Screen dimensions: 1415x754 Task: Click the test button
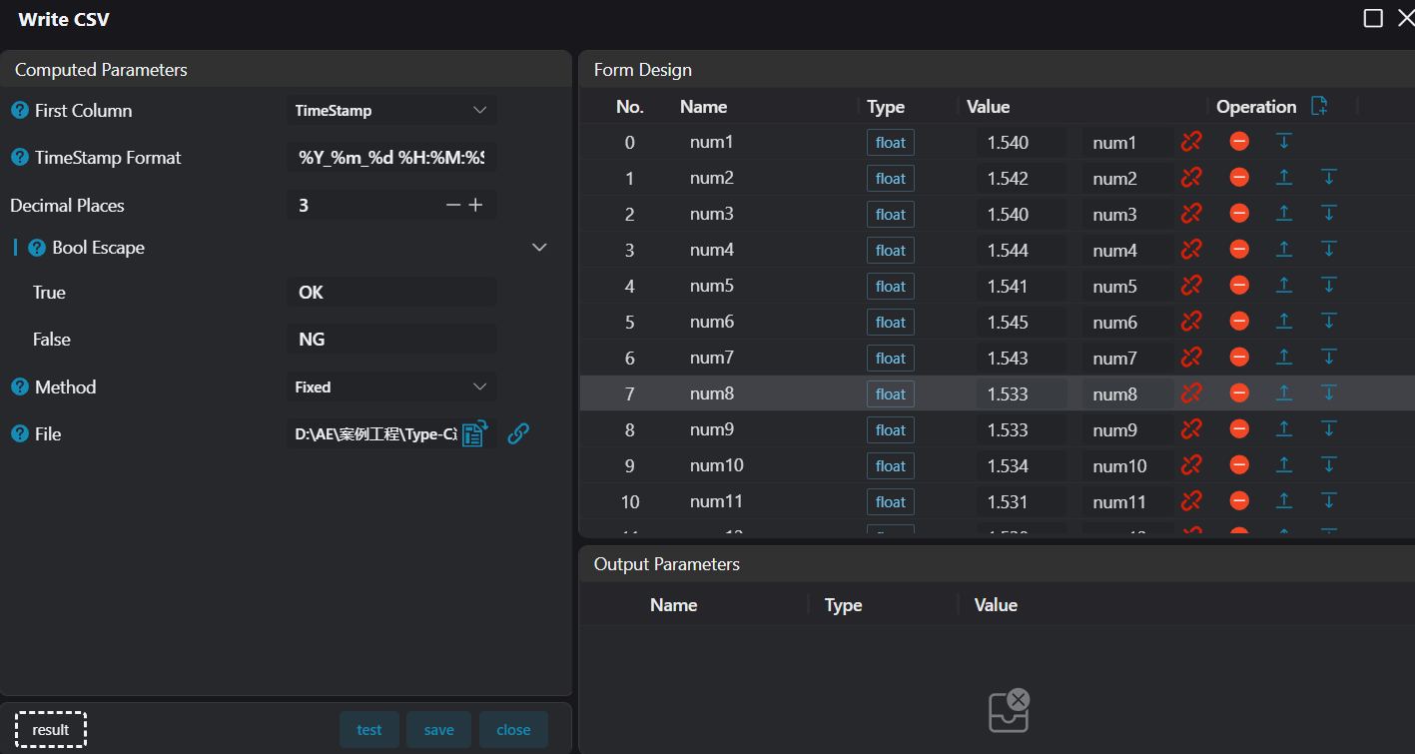click(x=369, y=730)
